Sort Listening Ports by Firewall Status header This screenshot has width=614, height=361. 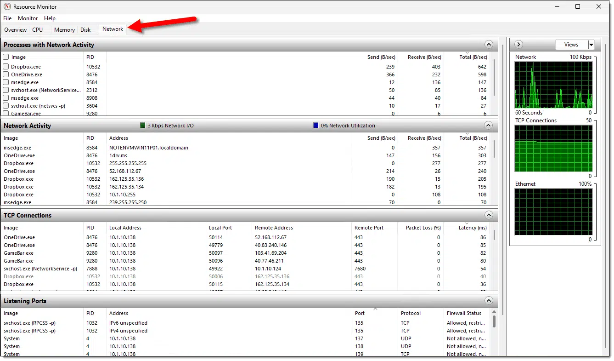[x=467, y=313]
